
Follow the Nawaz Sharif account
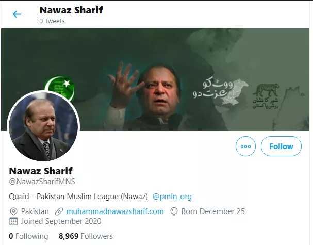coord(281,146)
